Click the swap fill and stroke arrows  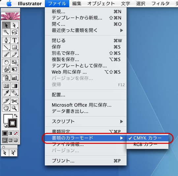16,116
